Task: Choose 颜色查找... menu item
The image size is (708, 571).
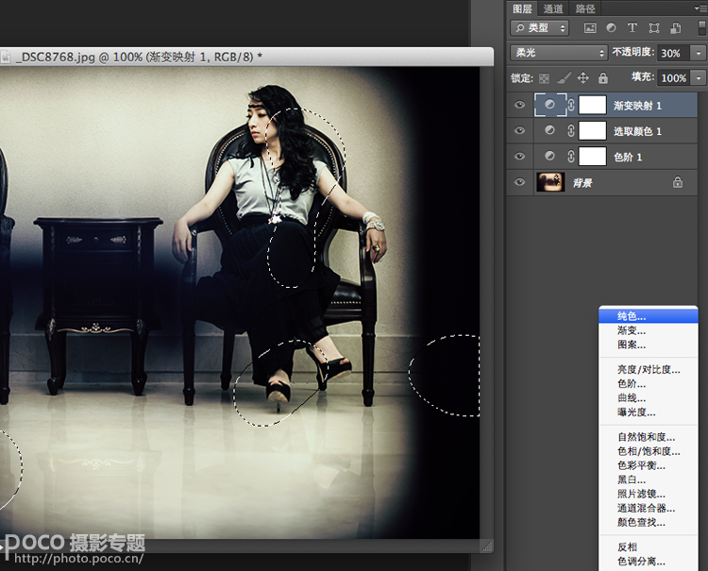Action: [649, 522]
